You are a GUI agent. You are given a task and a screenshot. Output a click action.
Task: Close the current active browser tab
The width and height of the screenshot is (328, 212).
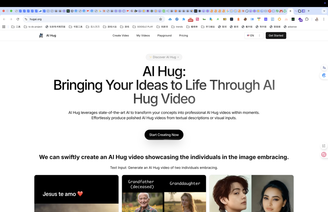290,11
